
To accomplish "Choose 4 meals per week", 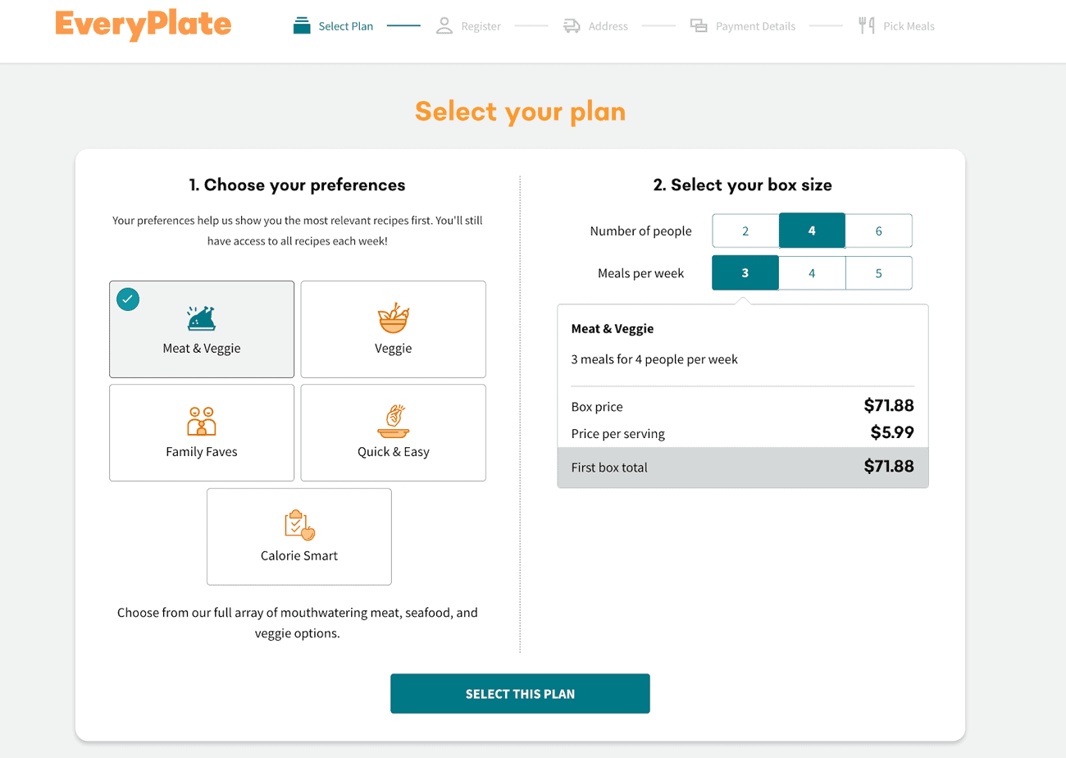I will pyautogui.click(x=812, y=273).
